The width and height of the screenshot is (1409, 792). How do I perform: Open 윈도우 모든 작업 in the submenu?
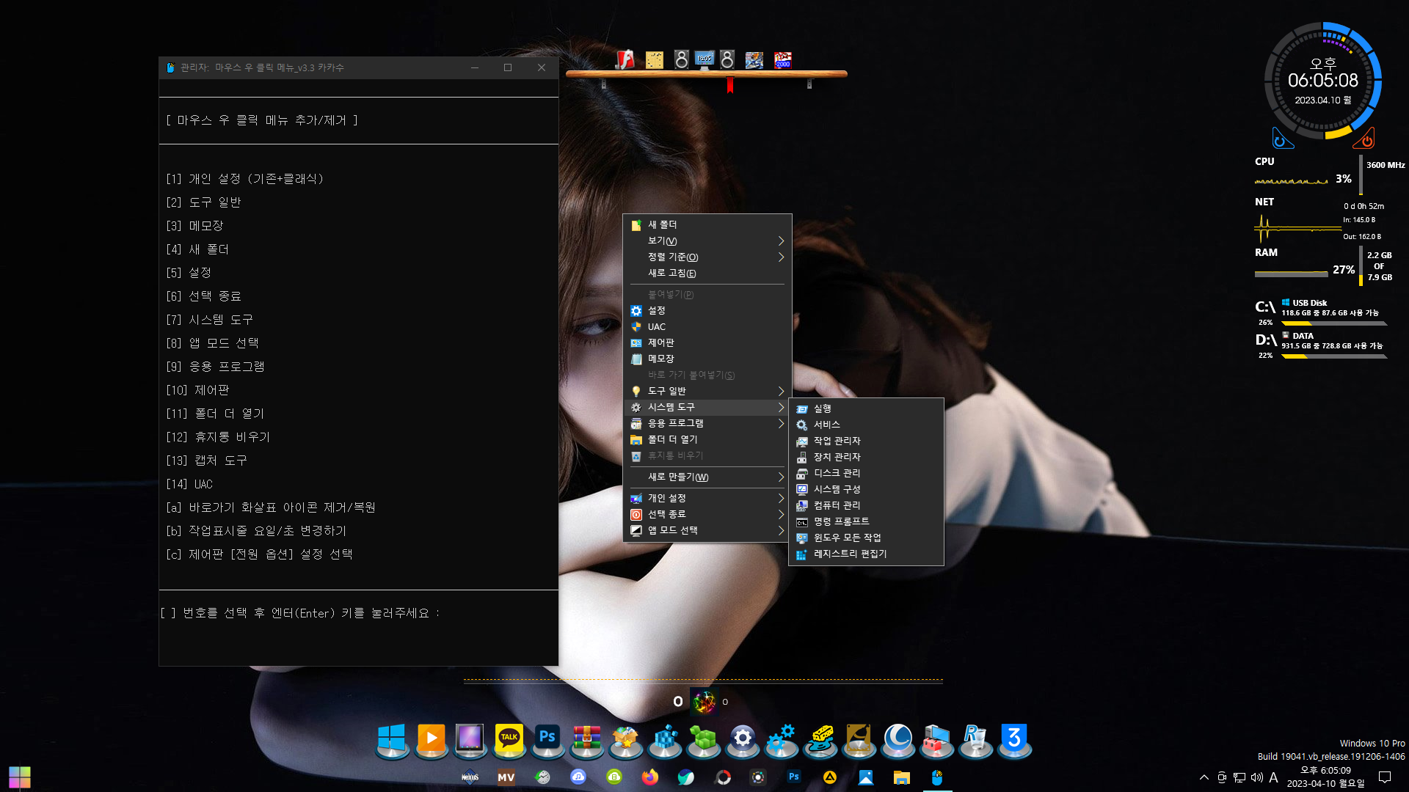[x=866, y=538]
